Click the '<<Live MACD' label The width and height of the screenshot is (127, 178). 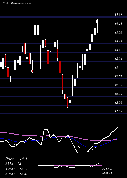[107, 171]
